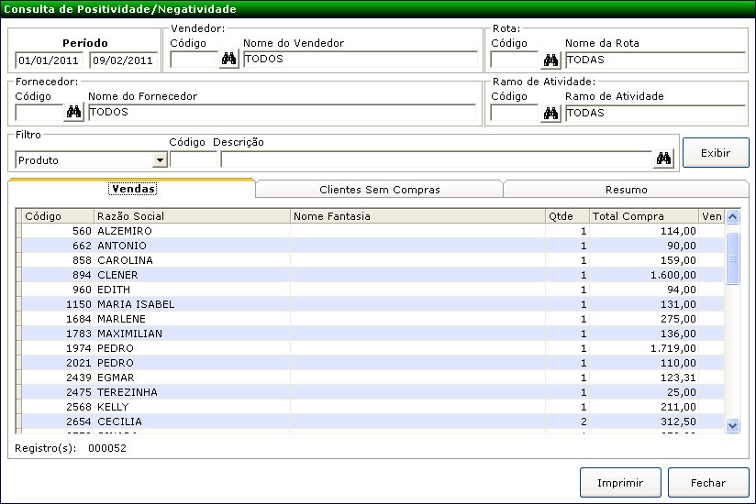Click the Total Compra column header
Viewport: 756px width, 504px height.
point(644,216)
